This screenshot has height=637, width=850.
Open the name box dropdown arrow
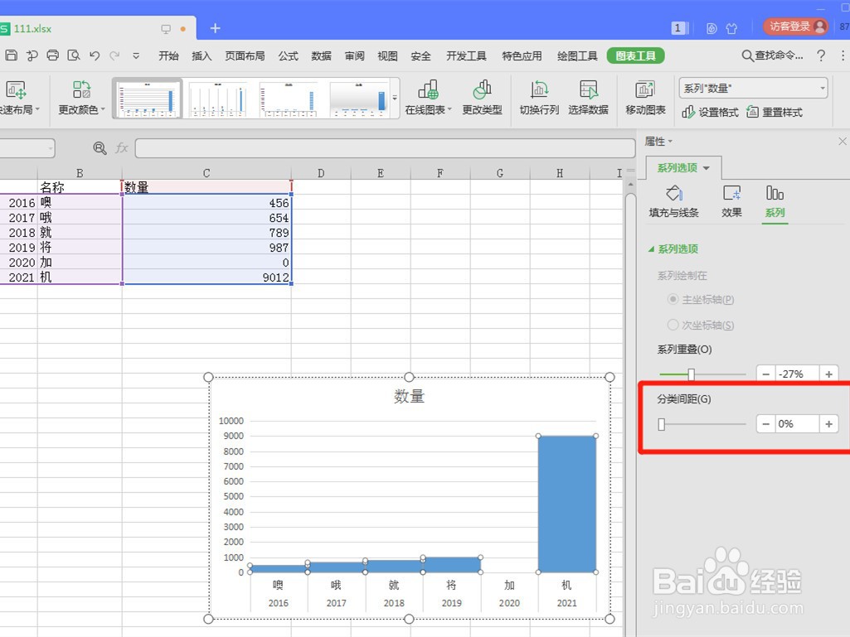[51, 148]
